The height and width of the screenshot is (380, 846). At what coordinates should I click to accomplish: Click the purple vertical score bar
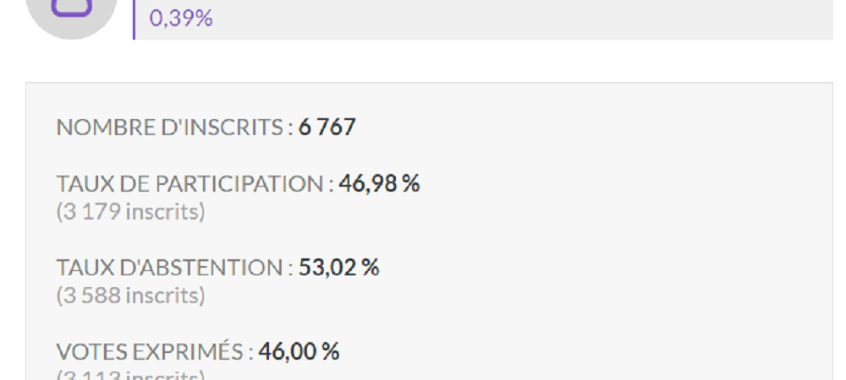coord(134,19)
